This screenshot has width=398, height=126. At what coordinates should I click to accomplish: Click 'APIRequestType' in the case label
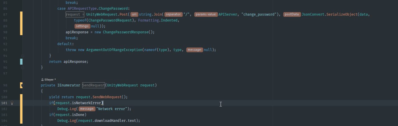tap(82, 8)
